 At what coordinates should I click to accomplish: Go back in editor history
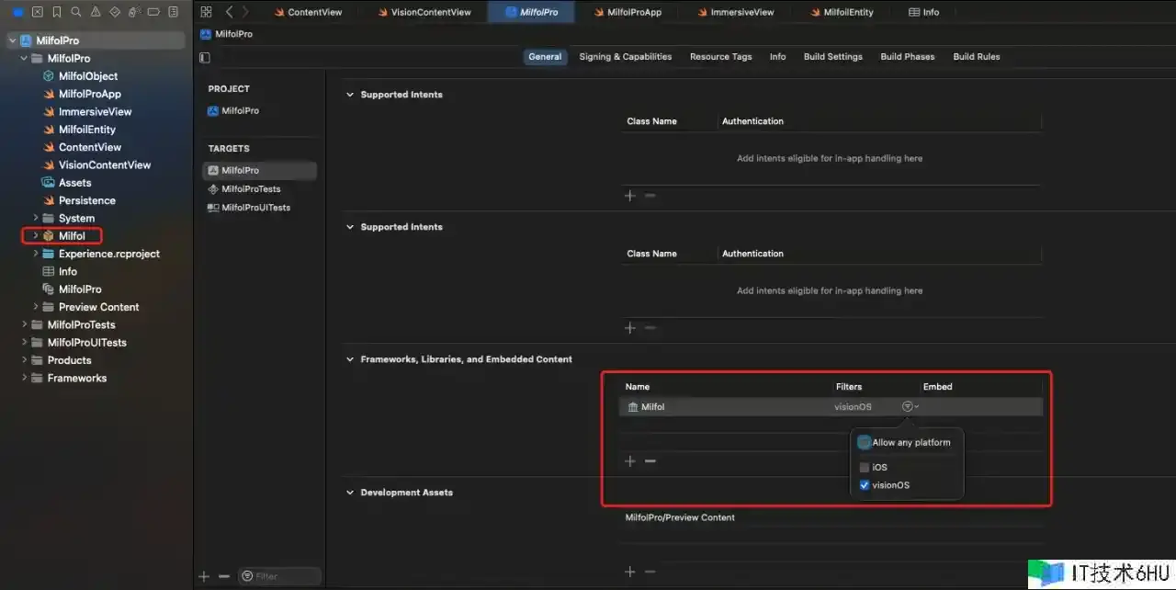[229, 12]
